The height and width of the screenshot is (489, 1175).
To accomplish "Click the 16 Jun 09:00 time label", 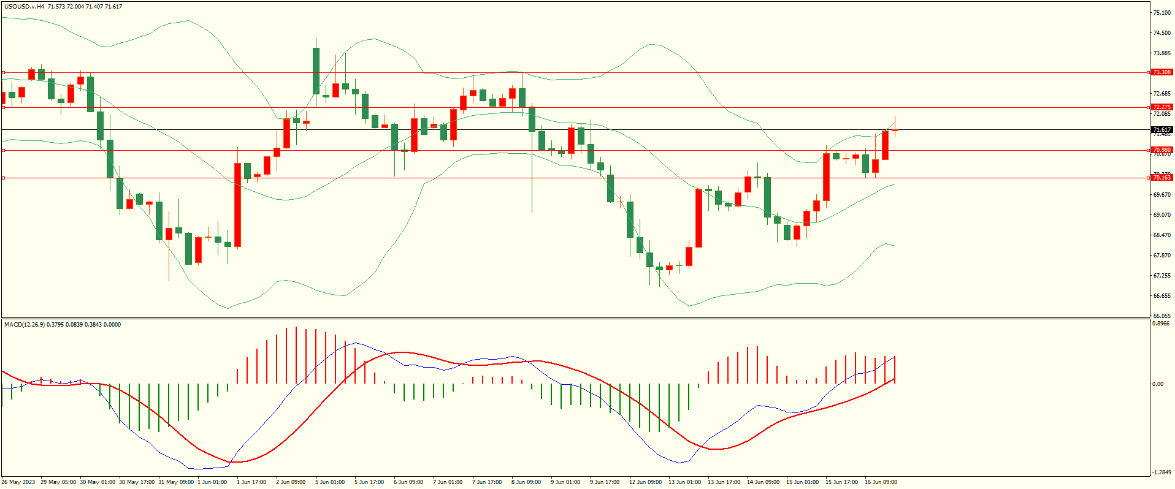I will click(x=881, y=482).
